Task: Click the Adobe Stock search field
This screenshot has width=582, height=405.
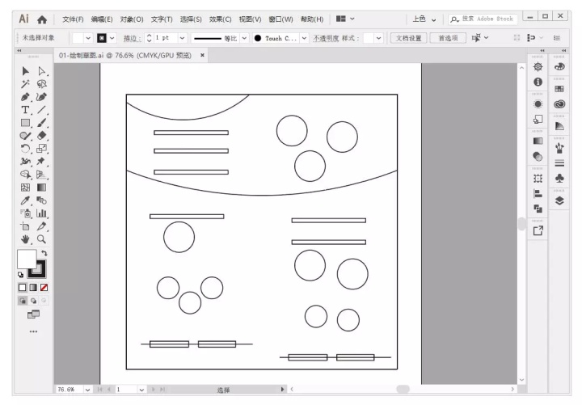Action: [x=483, y=19]
